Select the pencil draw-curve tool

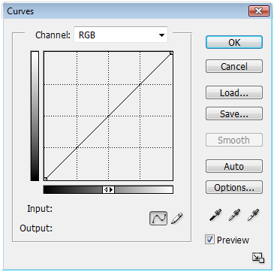[x=177, y=218]
